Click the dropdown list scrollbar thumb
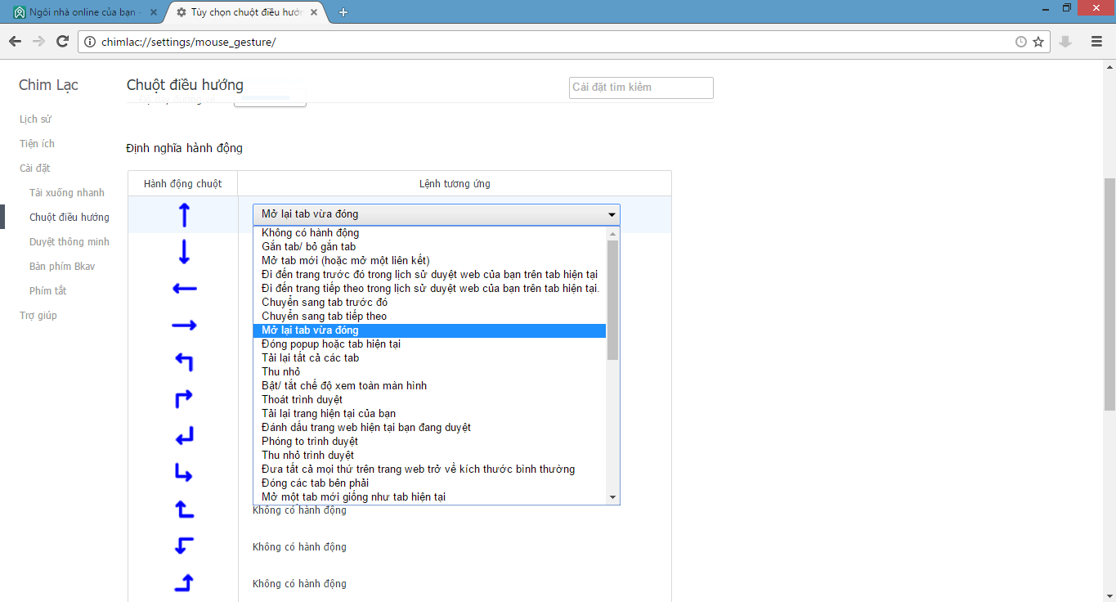This screenshot has height=602, width=1116. pyautogui.click(x=612, y=300)
